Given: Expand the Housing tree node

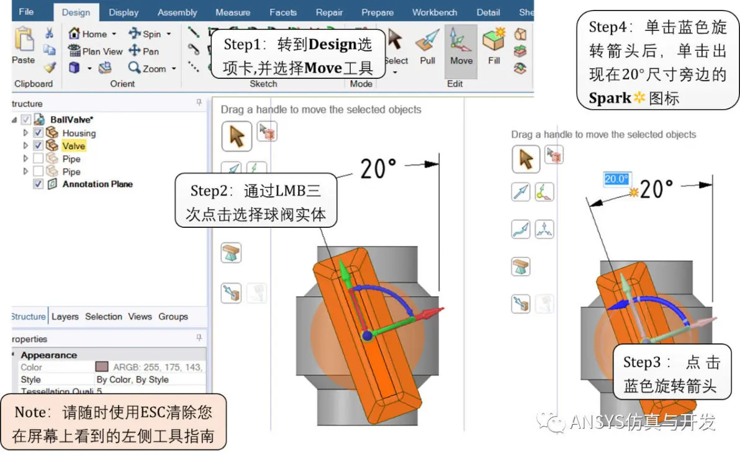Looking at the screenshot, I should (25, 133).
